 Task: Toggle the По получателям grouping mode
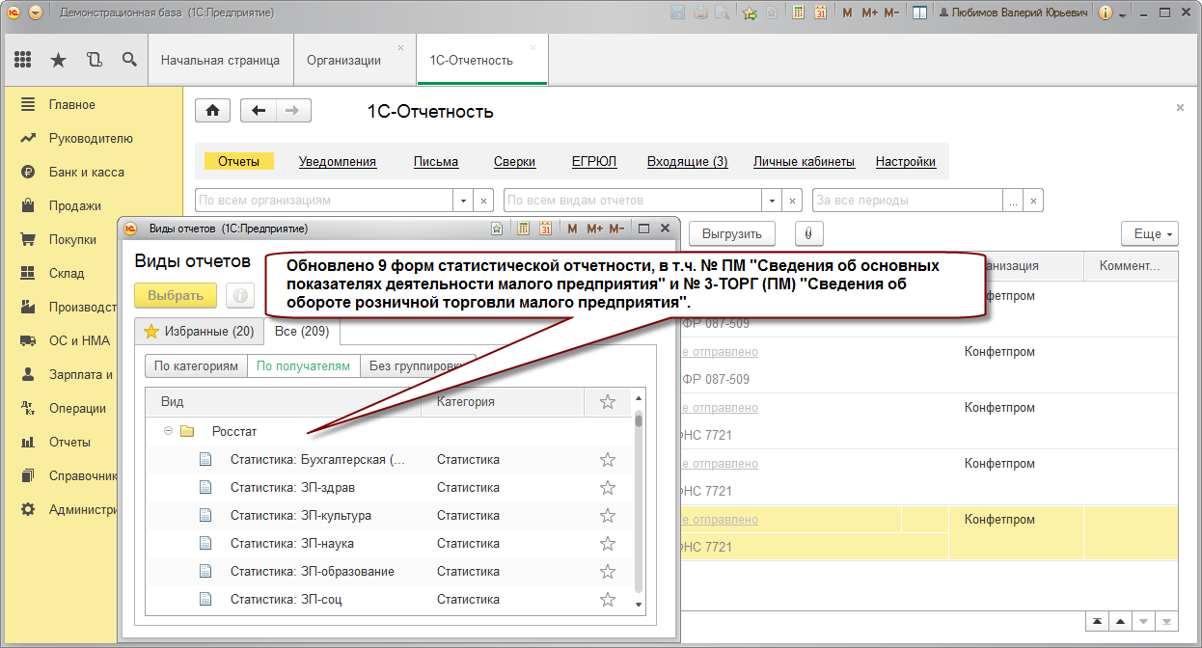[302, 365]
